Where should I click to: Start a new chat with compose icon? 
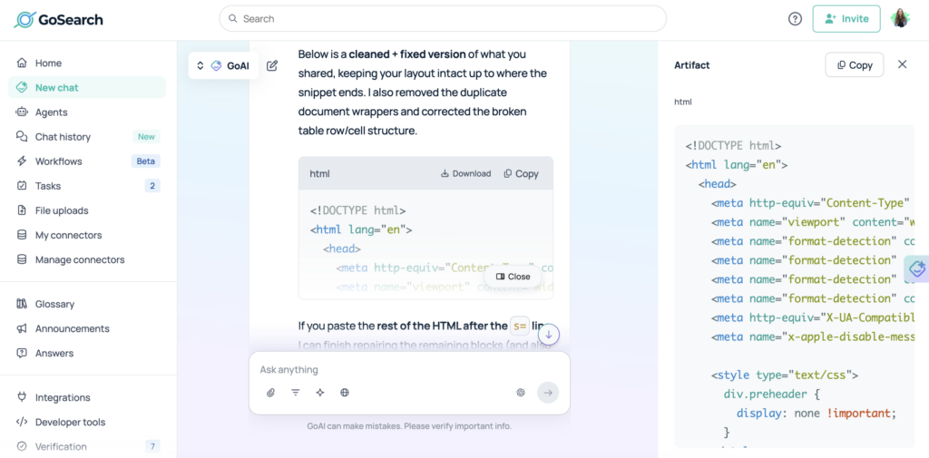272,66
